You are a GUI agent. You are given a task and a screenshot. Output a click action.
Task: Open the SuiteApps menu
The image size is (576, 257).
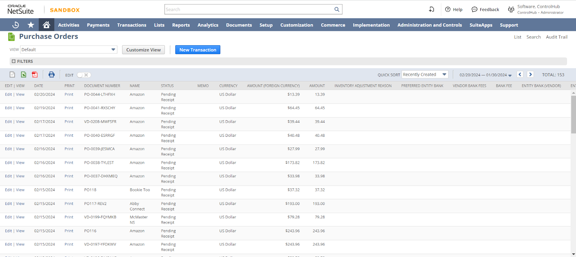coord(481,25)
